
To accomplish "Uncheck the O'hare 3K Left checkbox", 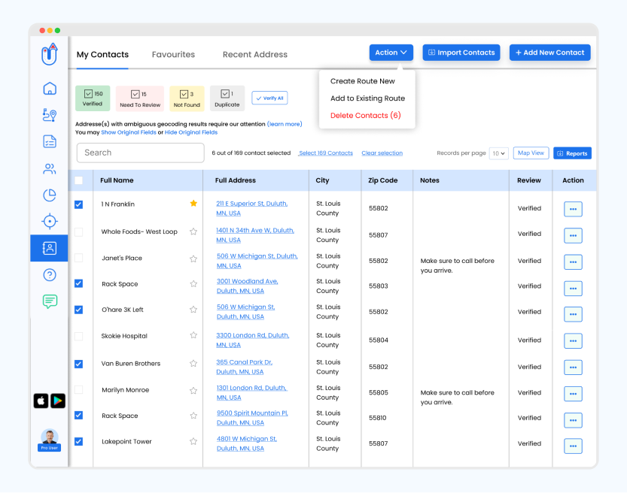I will [x=79, y=310].
